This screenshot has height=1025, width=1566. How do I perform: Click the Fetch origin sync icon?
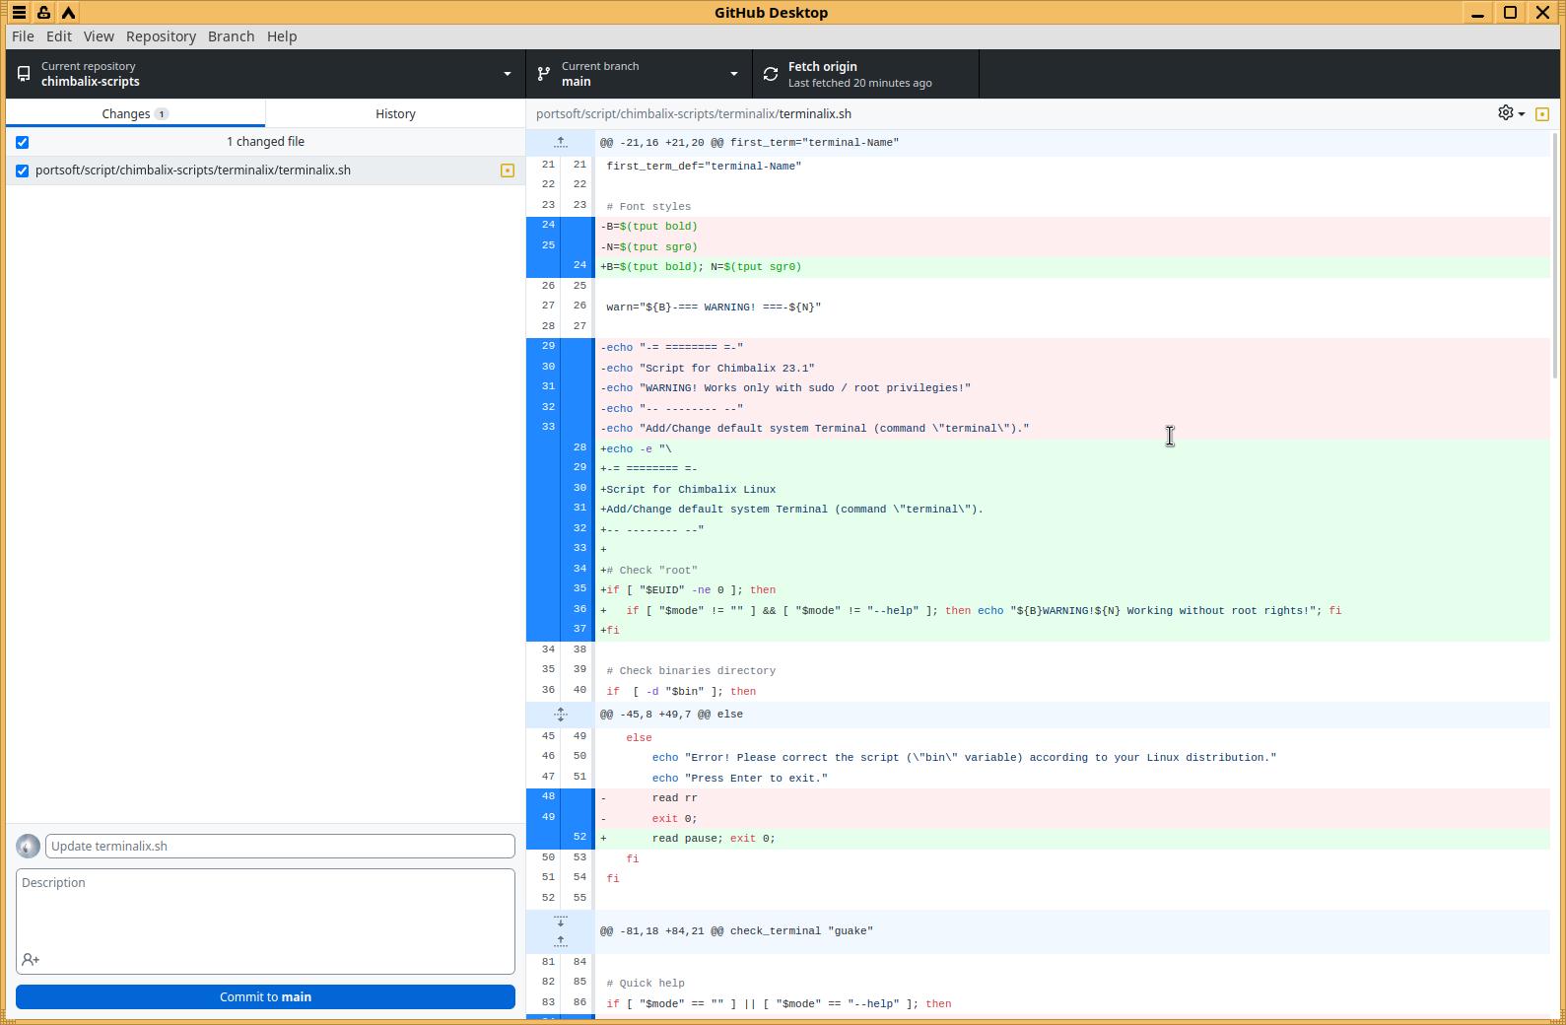[x=771, y=74]
